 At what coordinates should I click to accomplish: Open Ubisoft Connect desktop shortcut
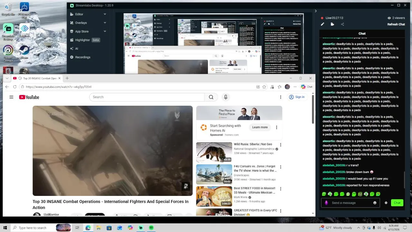pos(8,54)
